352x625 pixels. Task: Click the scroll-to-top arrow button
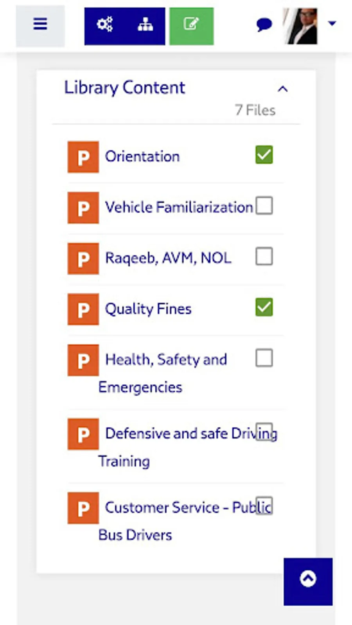click(308, 581)
